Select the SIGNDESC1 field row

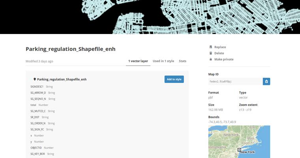pos(37,87)
